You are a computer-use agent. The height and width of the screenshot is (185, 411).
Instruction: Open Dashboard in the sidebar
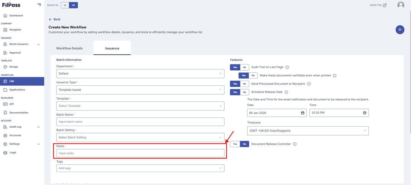pos(16,16)
